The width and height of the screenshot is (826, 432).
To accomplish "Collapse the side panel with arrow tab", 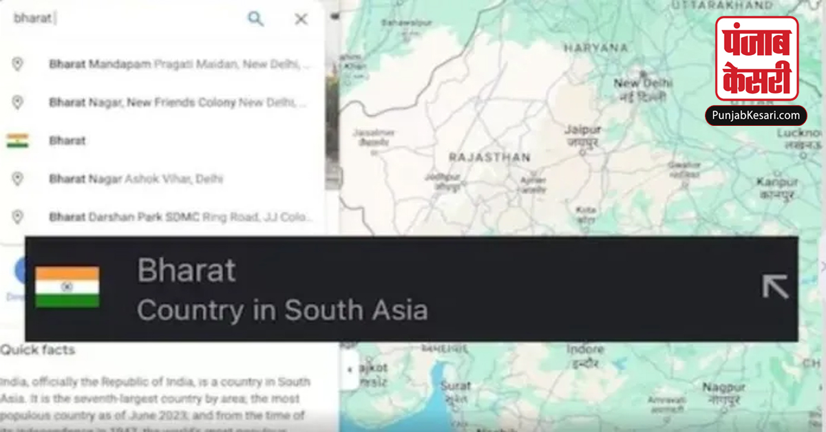I will 350,369.
